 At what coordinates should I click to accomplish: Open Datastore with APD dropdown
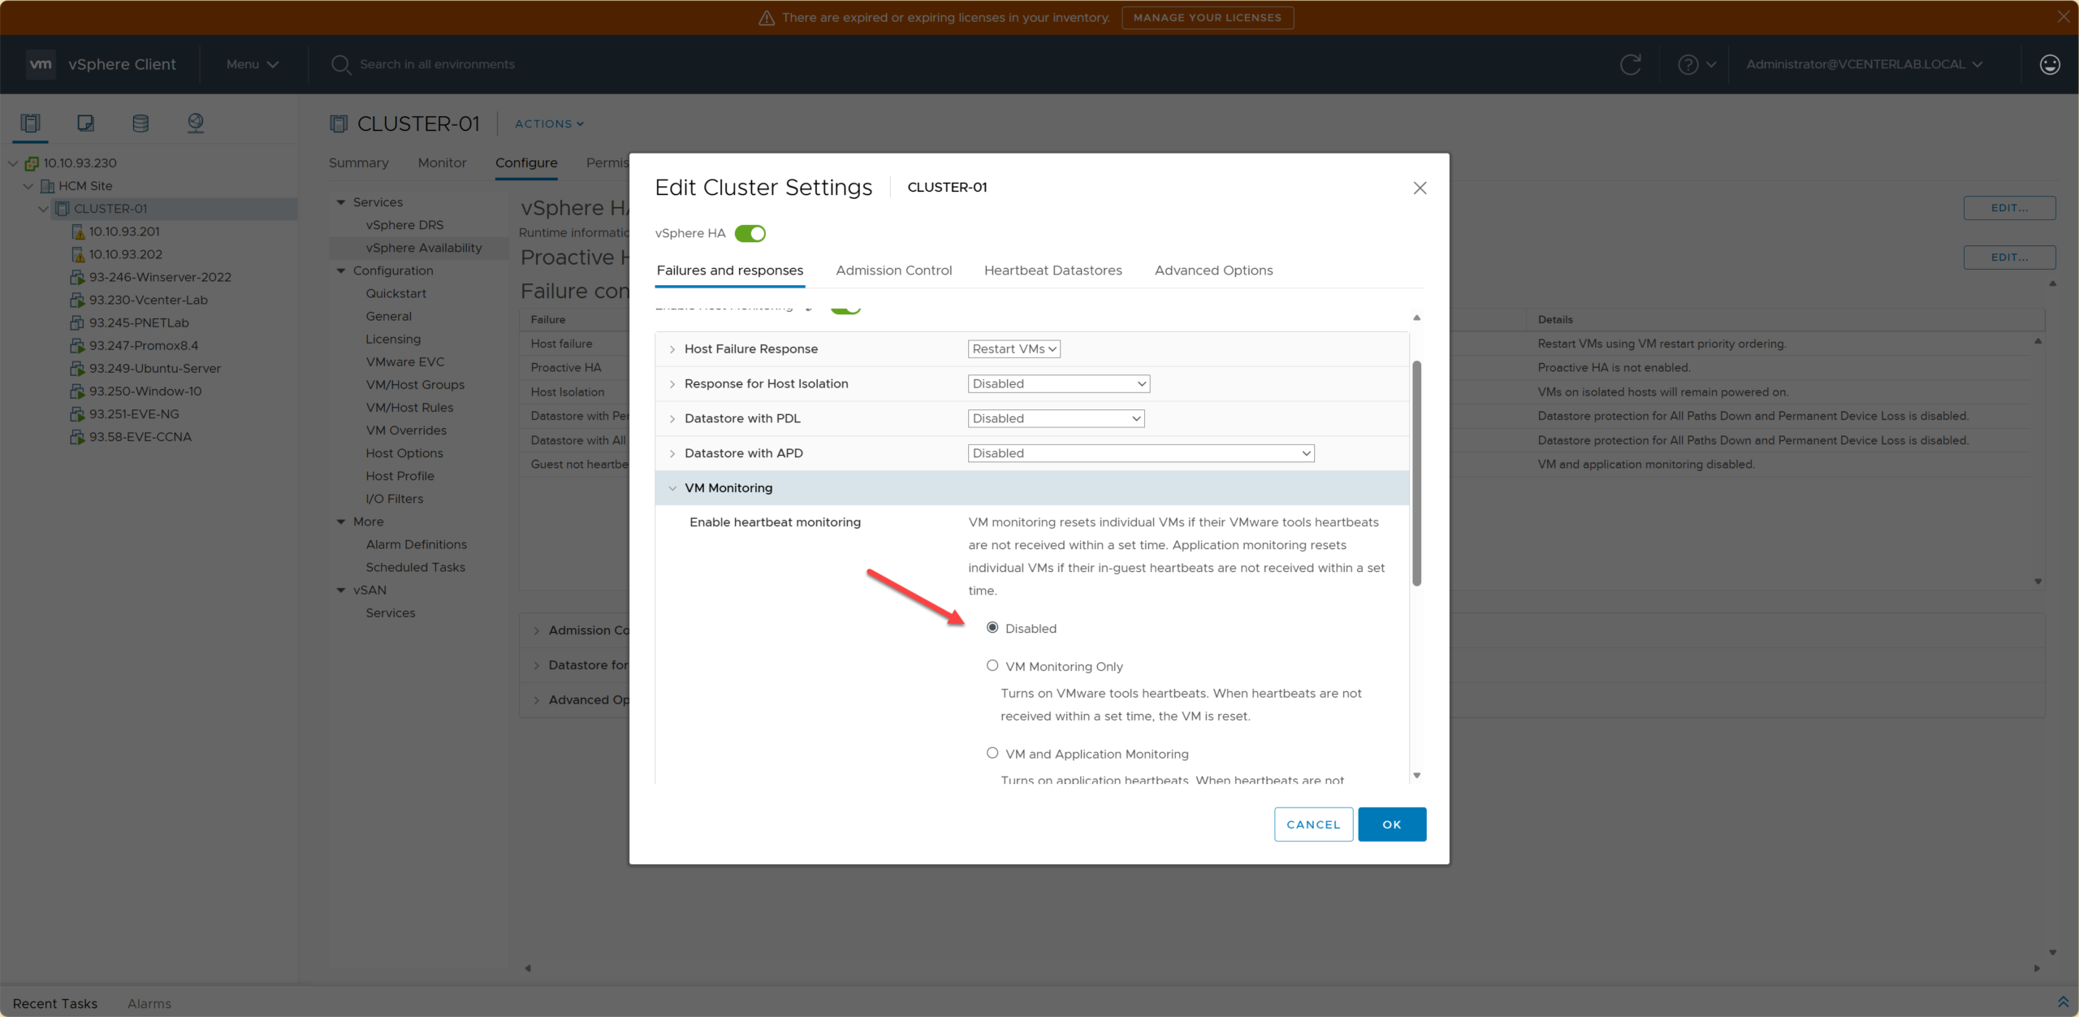(1140, 453)
